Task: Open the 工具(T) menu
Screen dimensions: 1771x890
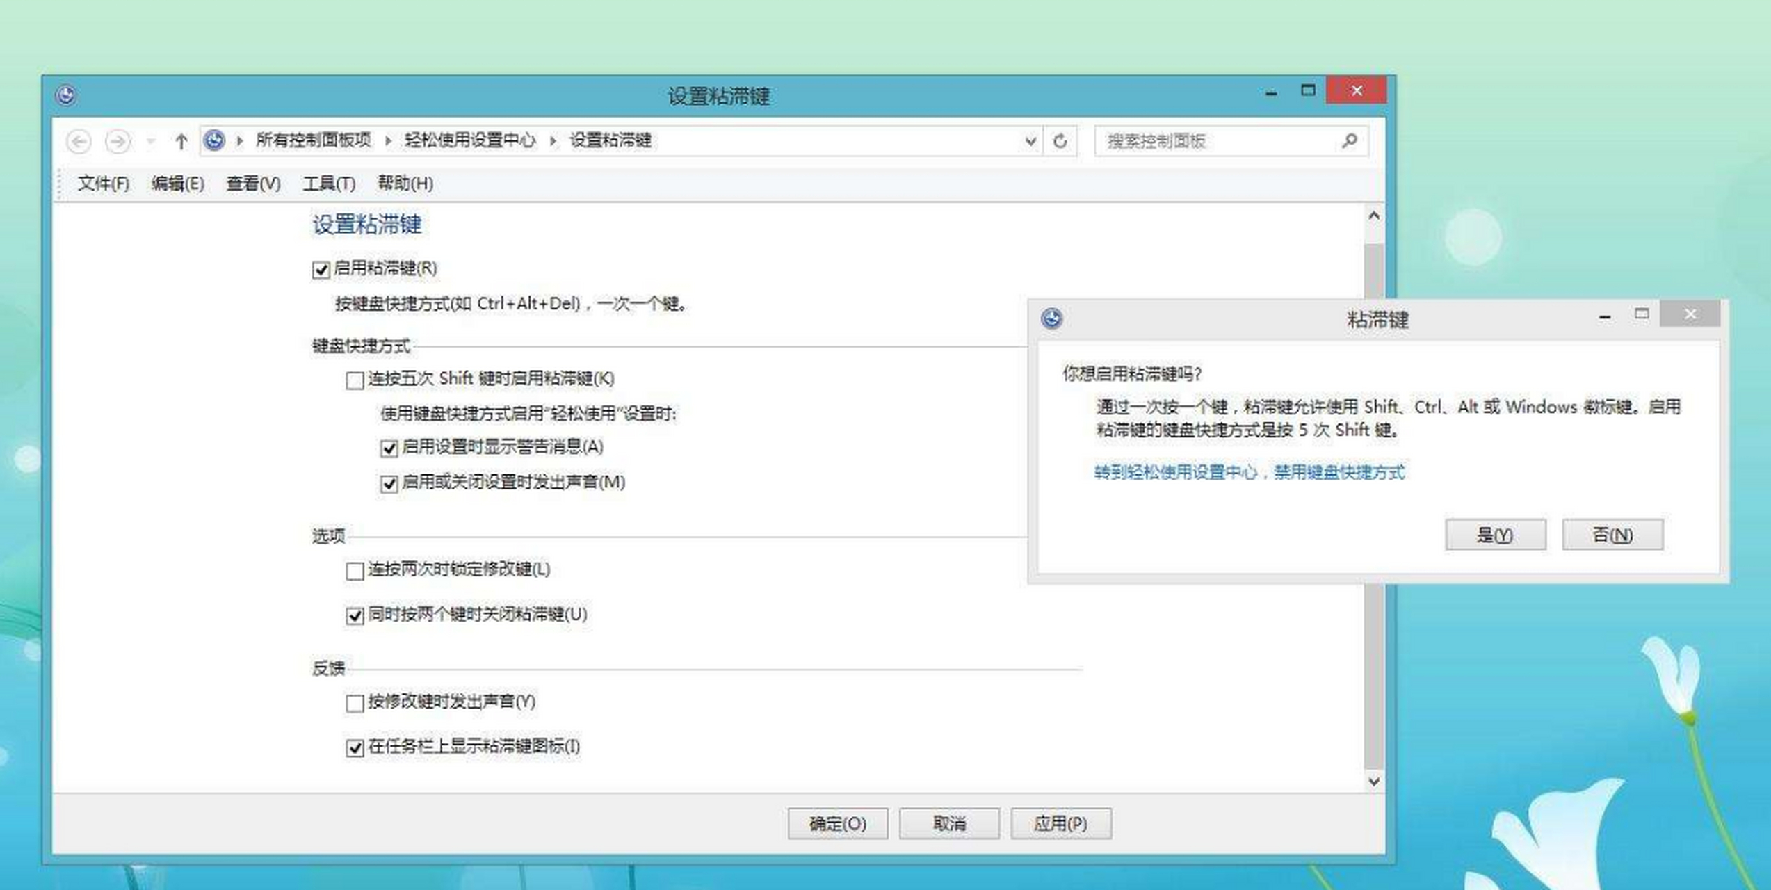Action: click(x=328, y=184)
